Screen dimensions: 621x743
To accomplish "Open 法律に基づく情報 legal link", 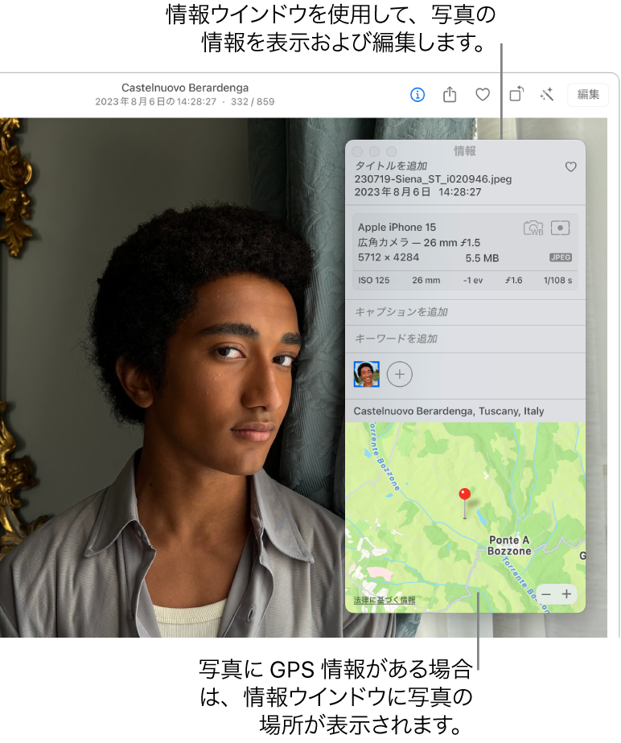I will point(384,600).
